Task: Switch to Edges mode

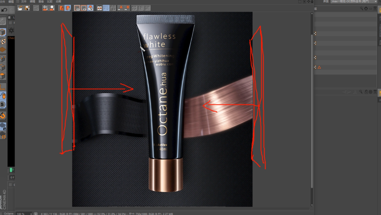Action: pos(3,67)
